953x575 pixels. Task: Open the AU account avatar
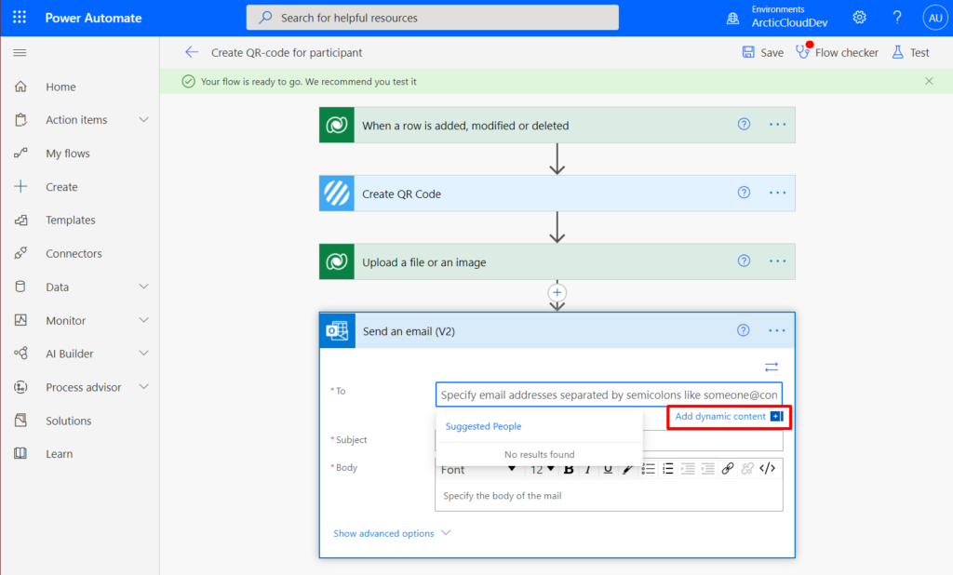click(x=934, y=18)
